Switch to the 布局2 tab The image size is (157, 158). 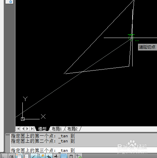[x=72, y=129]
